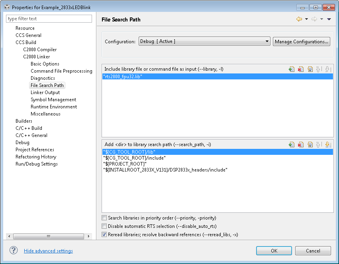Delete selected library search path entry
Screen dimensions: 339x264
click(x=301, y=145)
